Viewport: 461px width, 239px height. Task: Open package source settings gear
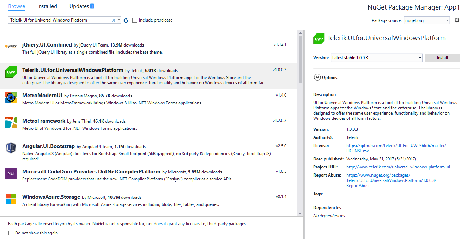(x=457, y=20)
